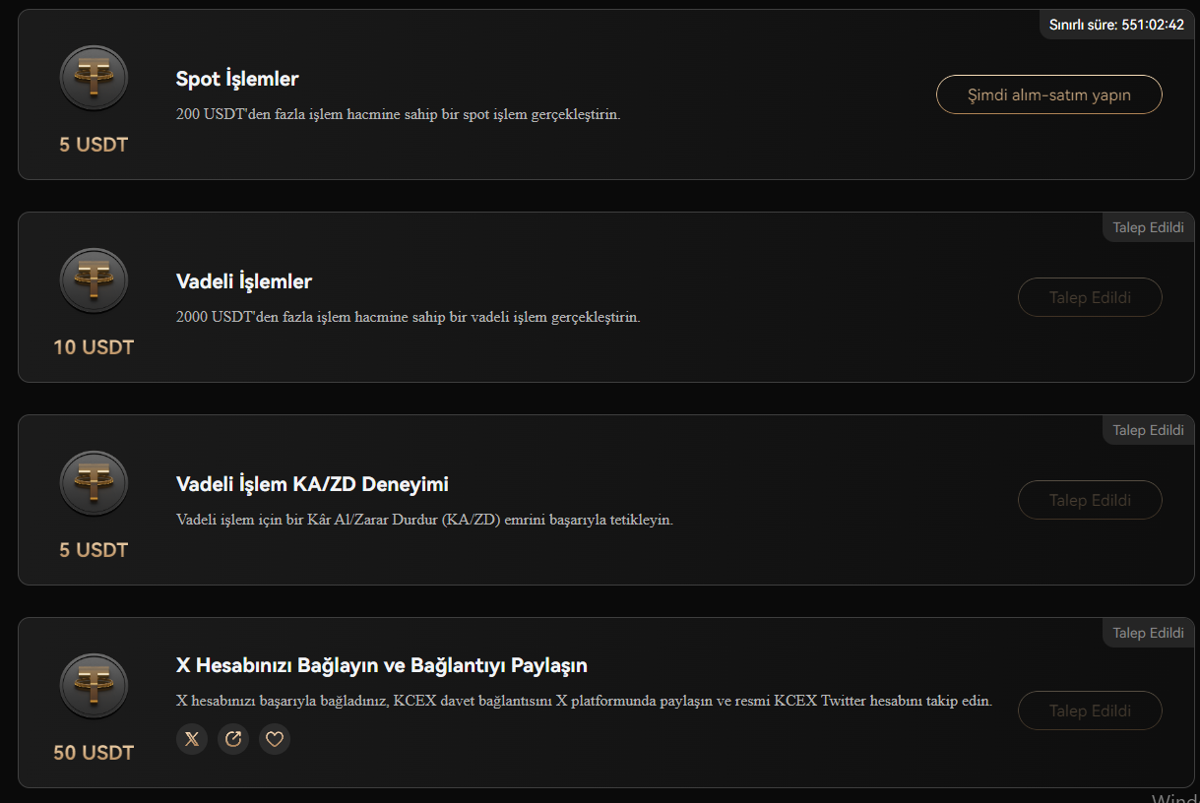Click the 10 USDT reward label

pyautogui.click(x=94, y=347)
